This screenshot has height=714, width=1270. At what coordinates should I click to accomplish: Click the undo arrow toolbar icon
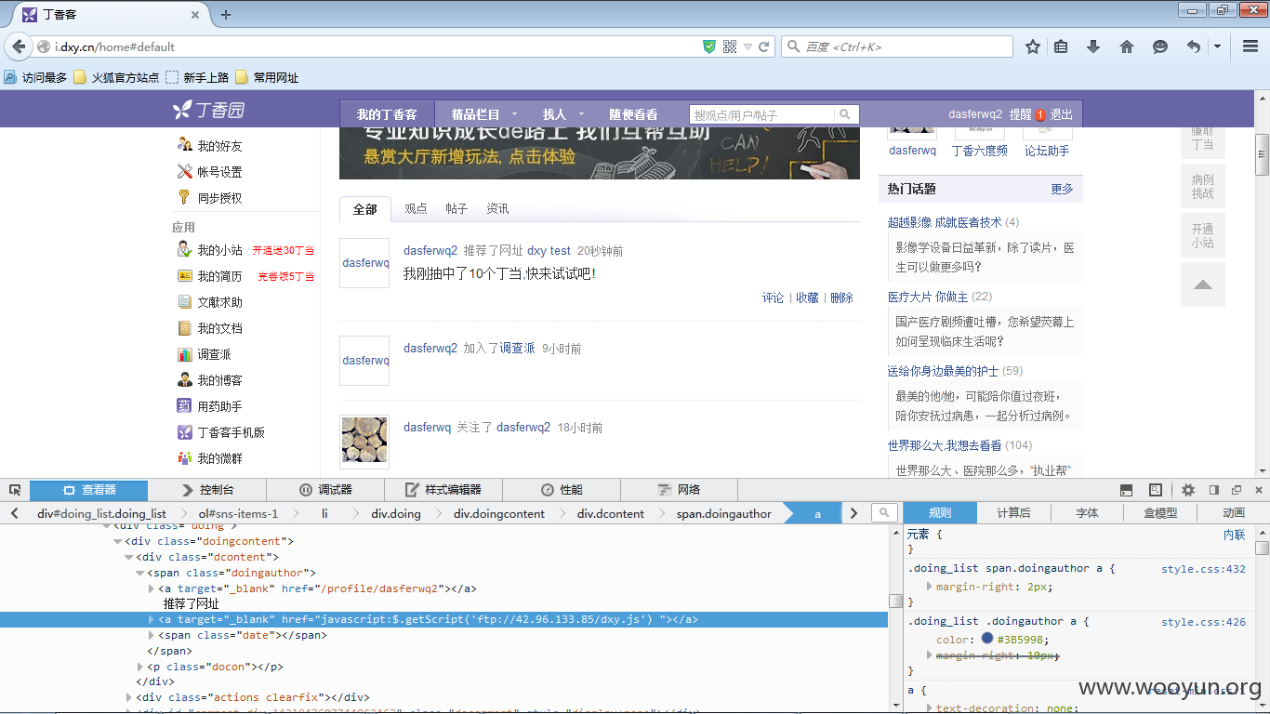click(1194, 46)
